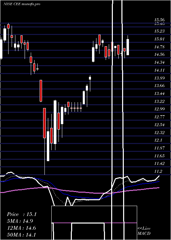Click the 12.32 price axis label
This screenshot has height=240, width=171.
(x=159, y=133)
